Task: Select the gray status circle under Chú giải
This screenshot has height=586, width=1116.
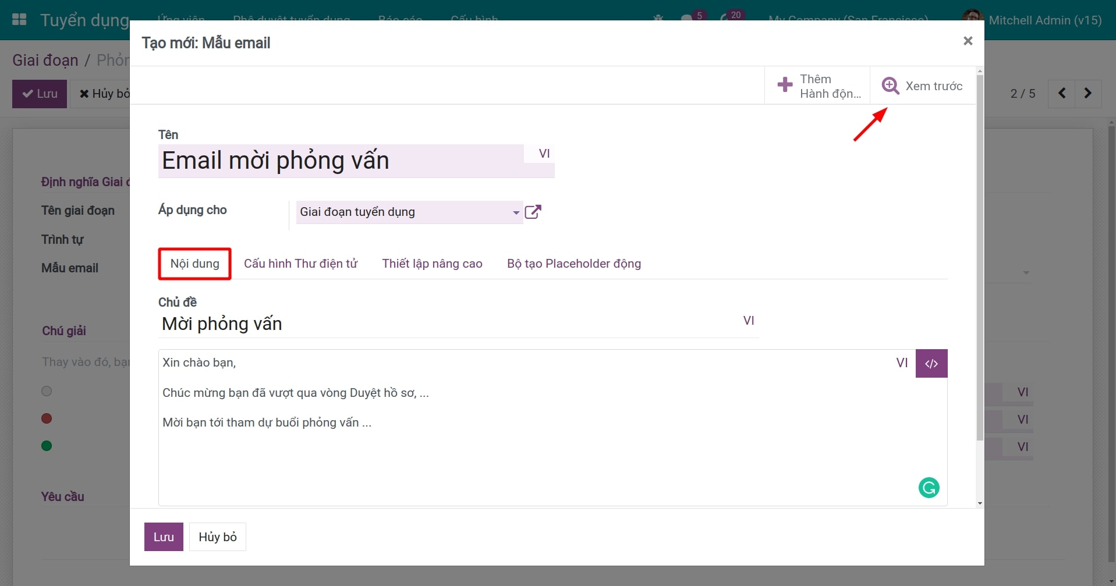Action: [47, 390]
